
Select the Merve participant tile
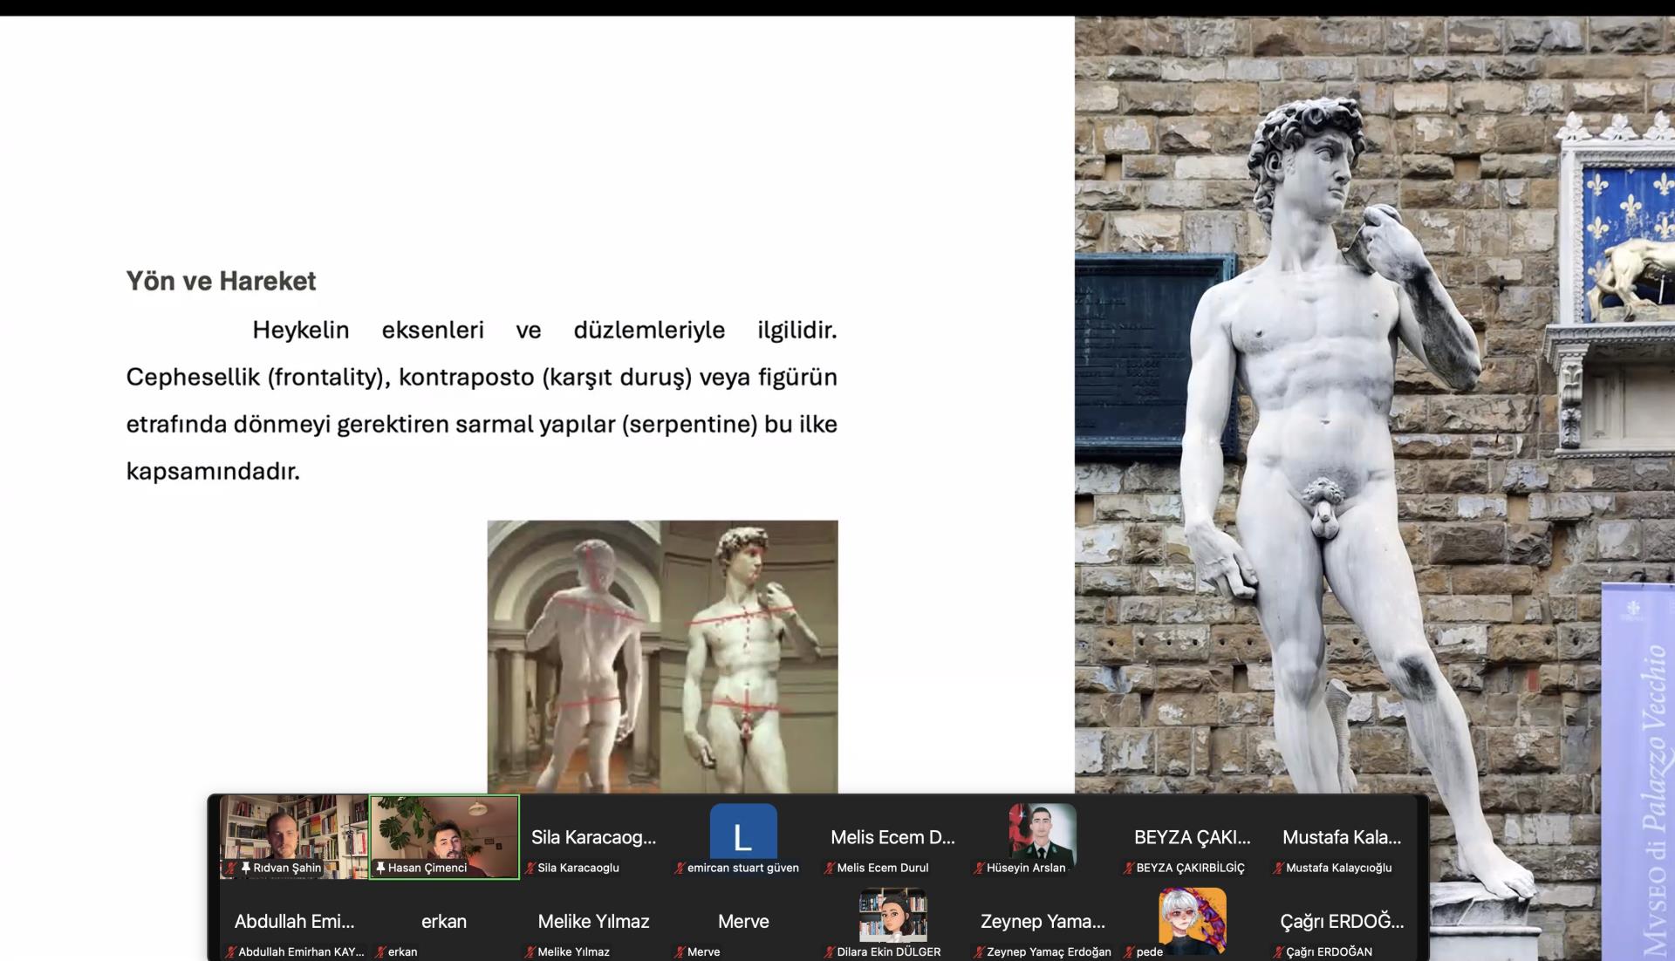(x=743, y=922)
